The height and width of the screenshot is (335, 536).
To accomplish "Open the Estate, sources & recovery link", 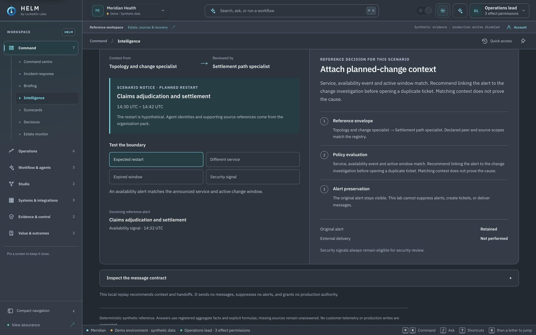I will point(151,27).
